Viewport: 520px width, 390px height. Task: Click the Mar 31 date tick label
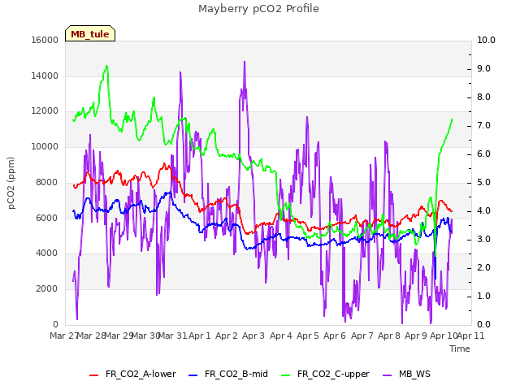(173, 336)
